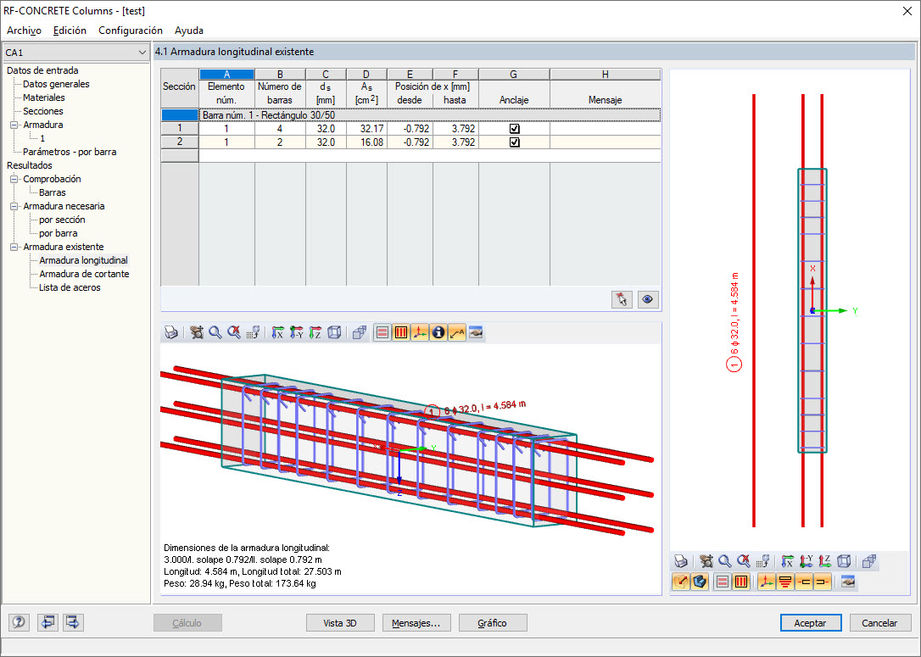The image size is (921, 657).
Task: Set Z-direction view in right drawing toolbar
Action: 825,562
